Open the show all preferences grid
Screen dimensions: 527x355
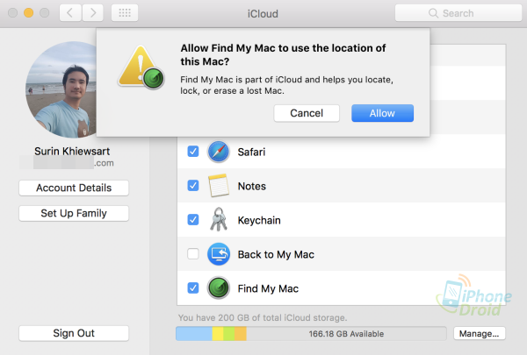(x=126, y=14)
